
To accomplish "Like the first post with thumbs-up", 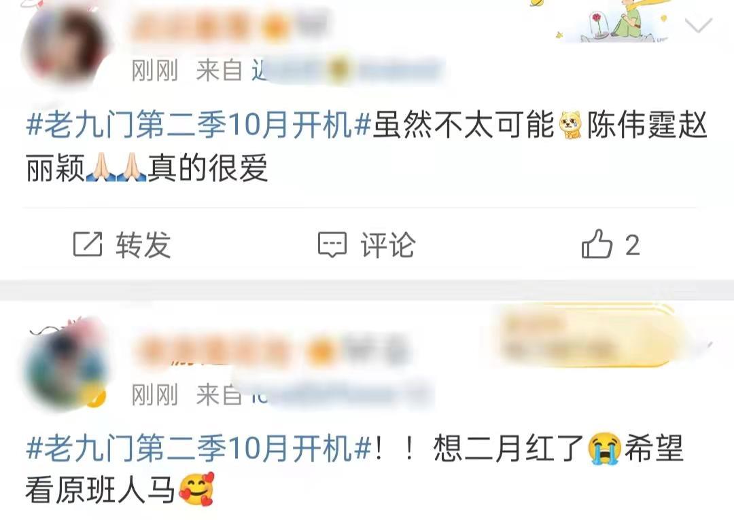I will click(597, 244).
